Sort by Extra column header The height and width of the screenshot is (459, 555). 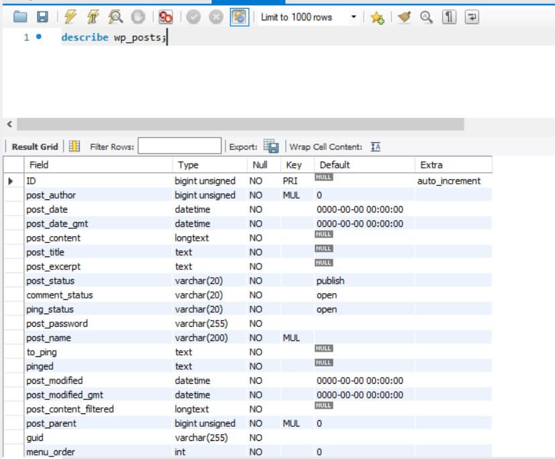click(x=454, y=165)
